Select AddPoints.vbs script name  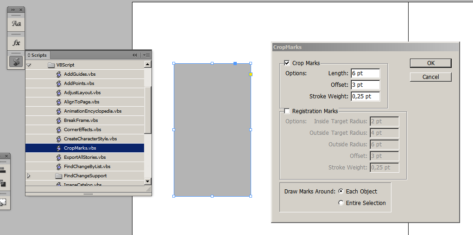79,84
